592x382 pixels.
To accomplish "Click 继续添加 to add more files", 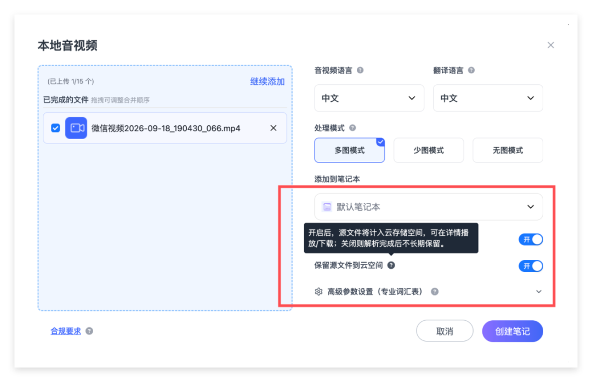I will click(267, 82).
